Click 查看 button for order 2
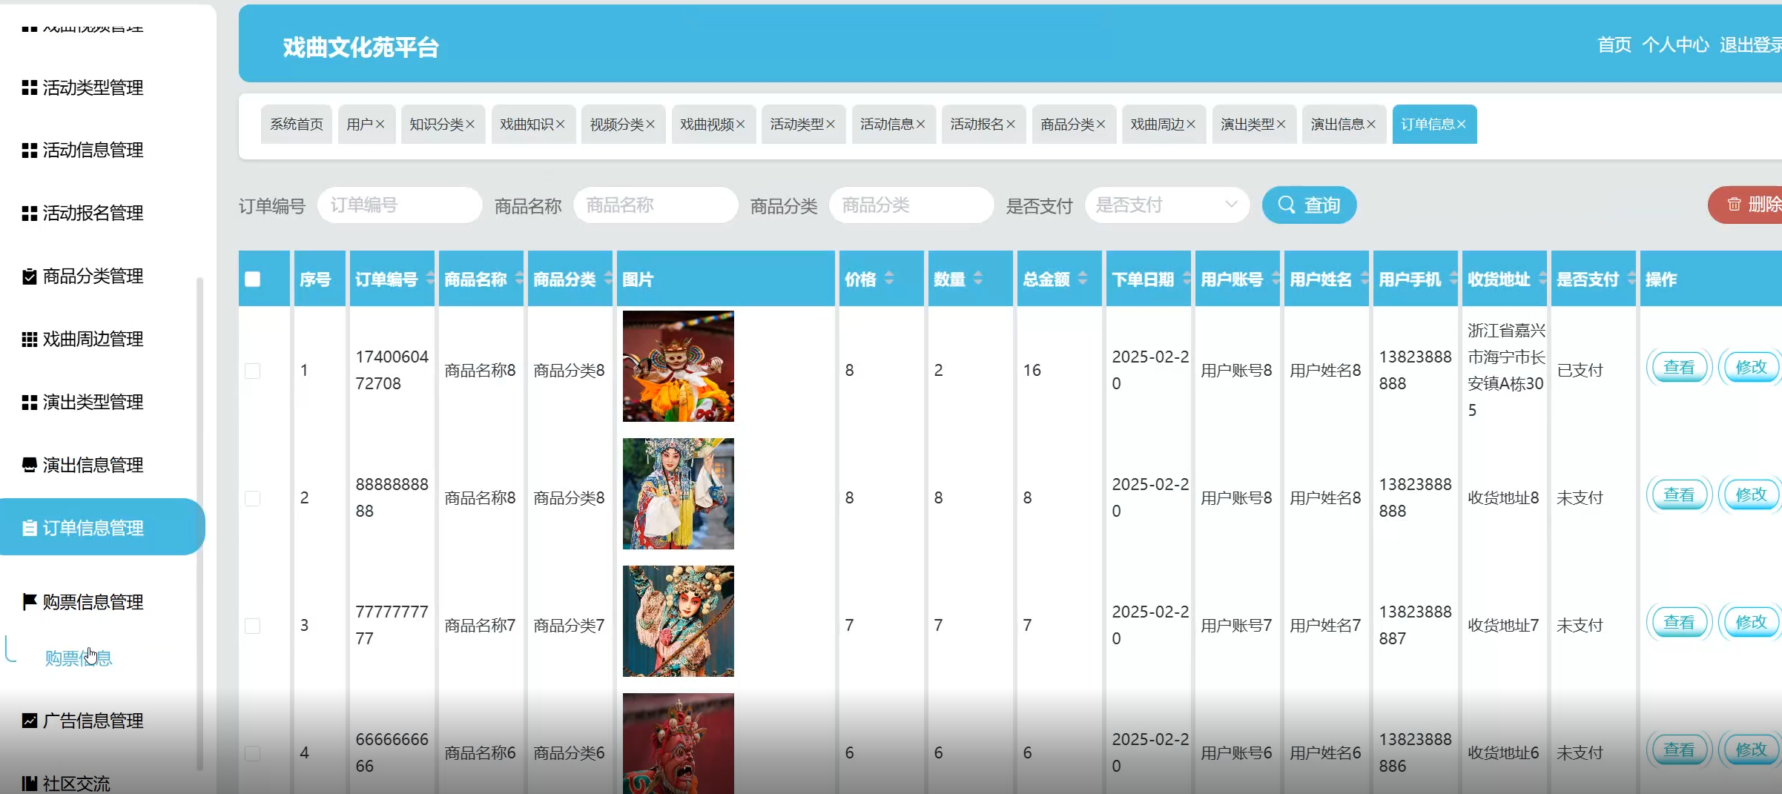This screenshot has height=794, width=1782. (x=1678, y=495)
